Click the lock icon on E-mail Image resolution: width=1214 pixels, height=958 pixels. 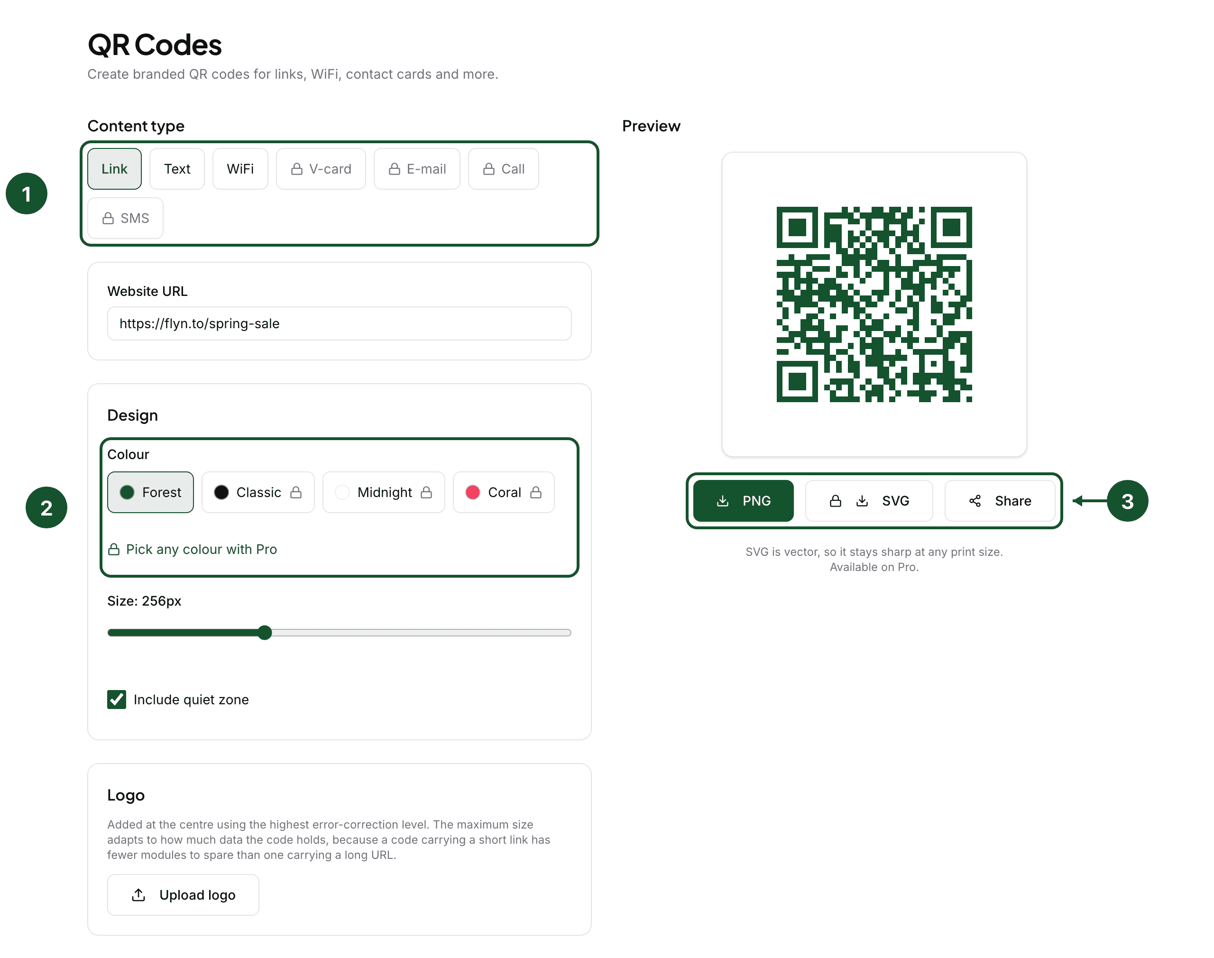394,169
